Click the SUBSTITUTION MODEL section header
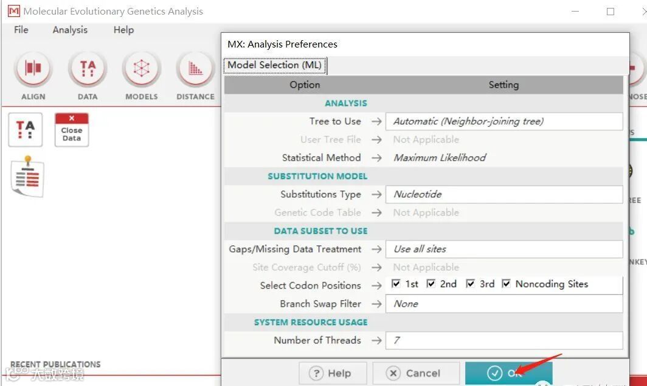Viewport: 647px width, 386px height. 317,177
